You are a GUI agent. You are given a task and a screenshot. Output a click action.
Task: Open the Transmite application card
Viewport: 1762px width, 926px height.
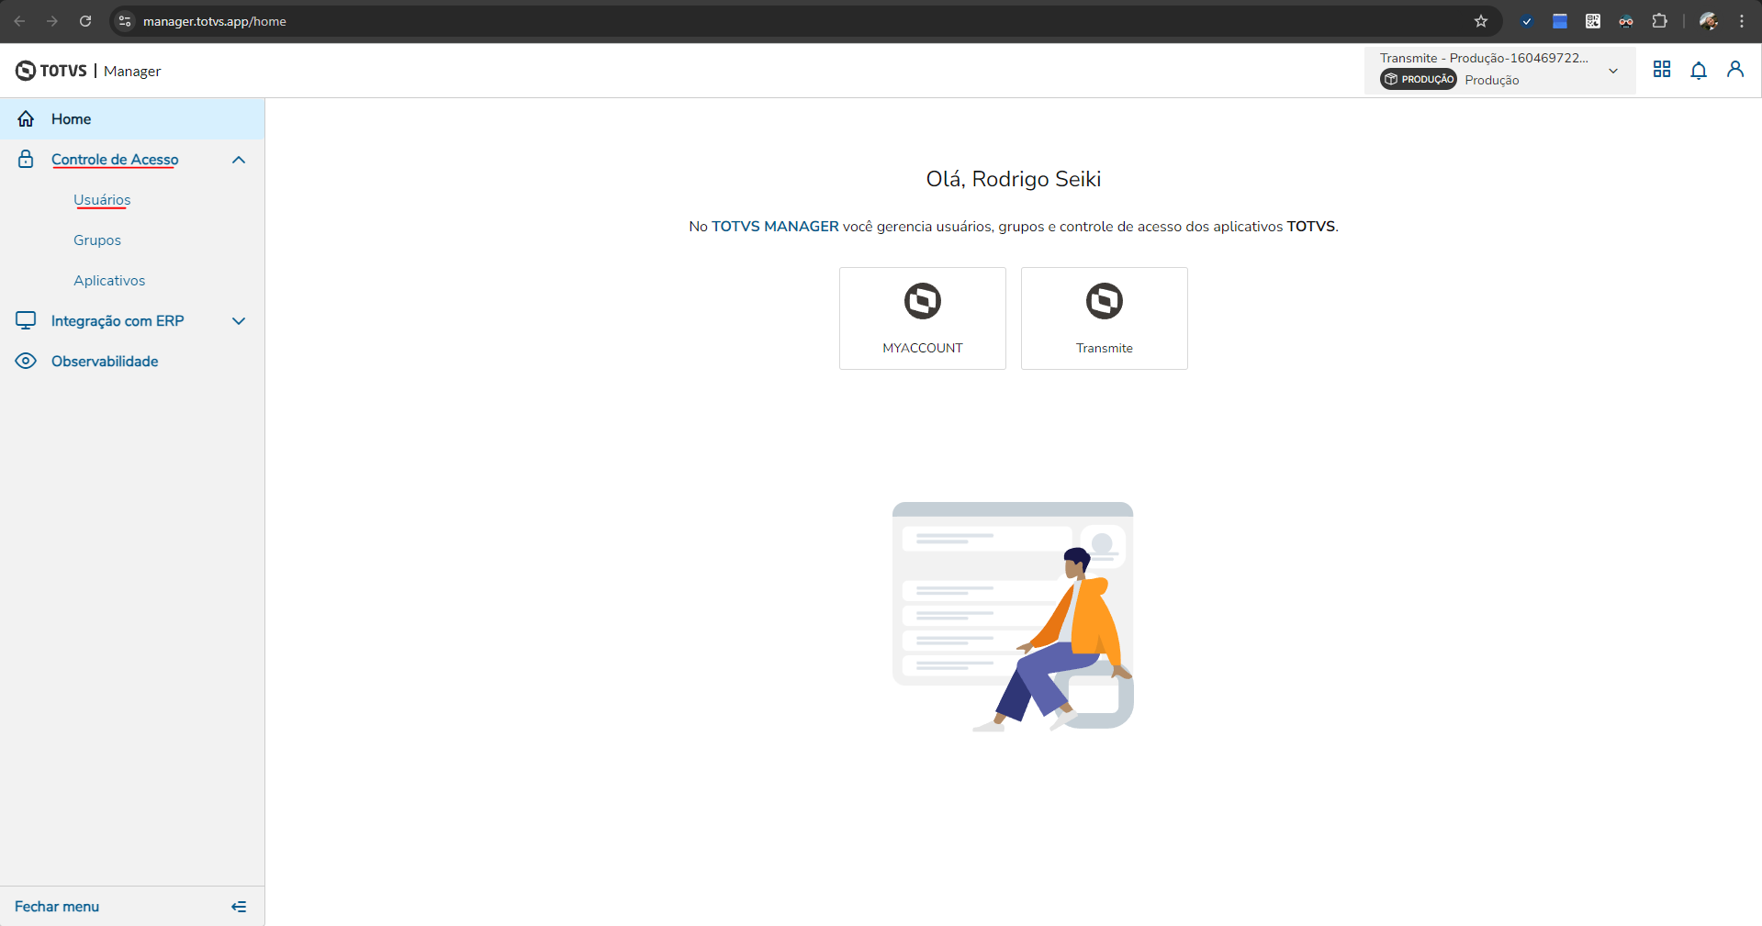click(x=1105, y=318)
